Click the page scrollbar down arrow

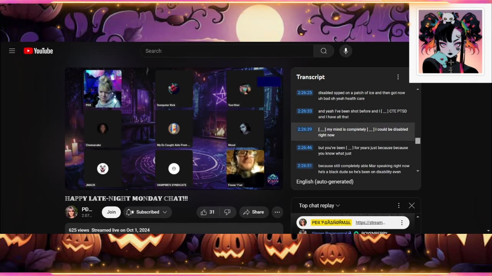coord(489,231)
